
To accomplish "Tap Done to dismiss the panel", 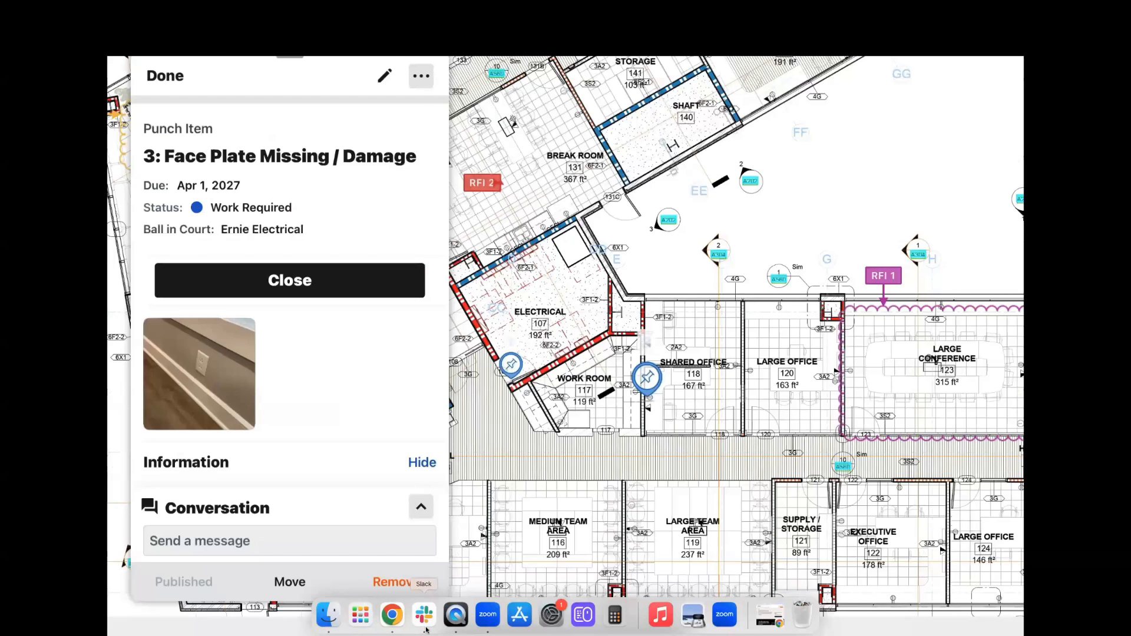I will click(x=164, y=75).
